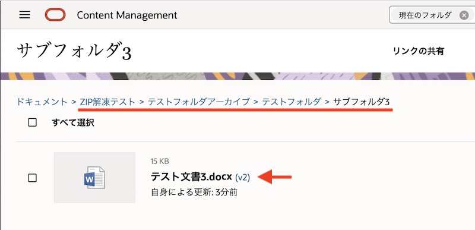Screen dimensions: 475x230
Task: Click the document thumbnail preview area
Action: (94, 178)
